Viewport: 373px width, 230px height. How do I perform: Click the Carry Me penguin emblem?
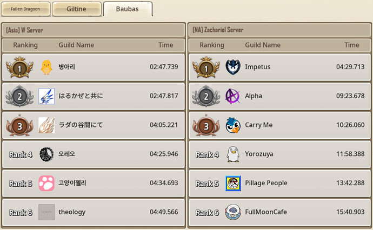(x=233, y=125)
